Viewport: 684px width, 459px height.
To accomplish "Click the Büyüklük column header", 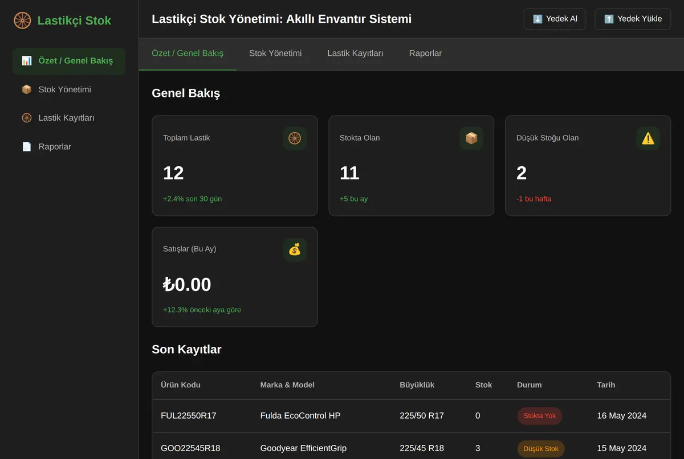I will tap(417, 385).
